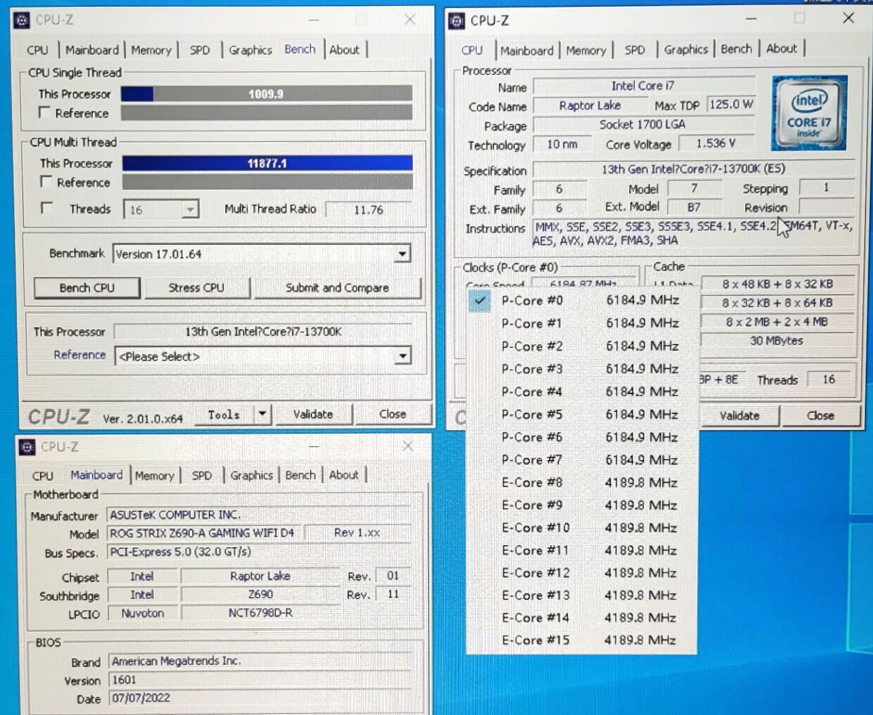This screenshot has height=715, width=873.
Task: Open the Tools dropdown arrow
Action: pyautogui.click(x=263, y=414)
